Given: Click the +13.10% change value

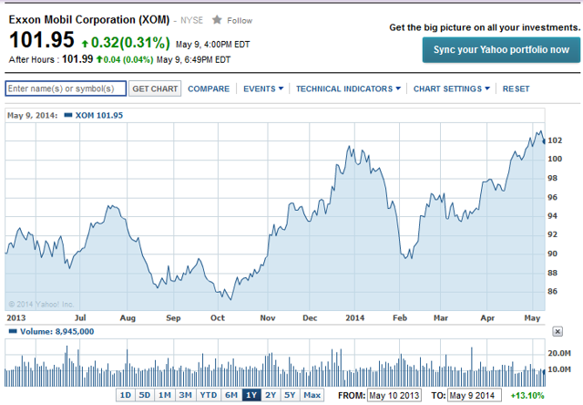Looking at the screenshot, I should (527, 395).
